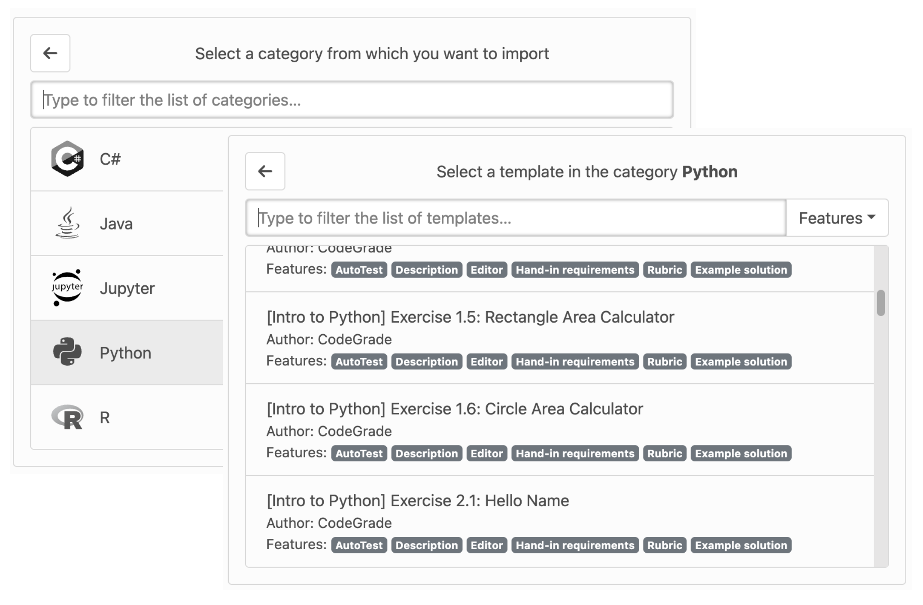Image resolution: width=923 pixels, height=605 pixels.
Task: Click back arrow in Python template panel
Action: [x=265, y=171]
